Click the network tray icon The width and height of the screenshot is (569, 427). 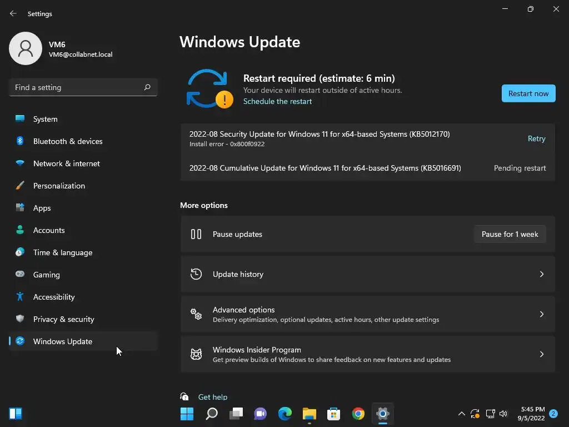[490, 414]
